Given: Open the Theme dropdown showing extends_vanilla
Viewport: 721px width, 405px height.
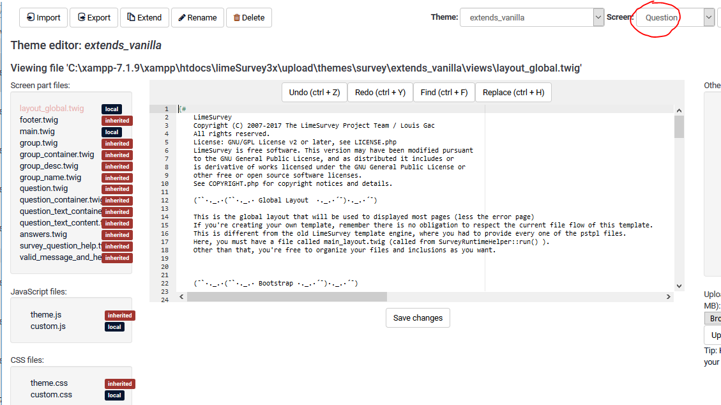Looking at the screenshot, I should point(531,17).
